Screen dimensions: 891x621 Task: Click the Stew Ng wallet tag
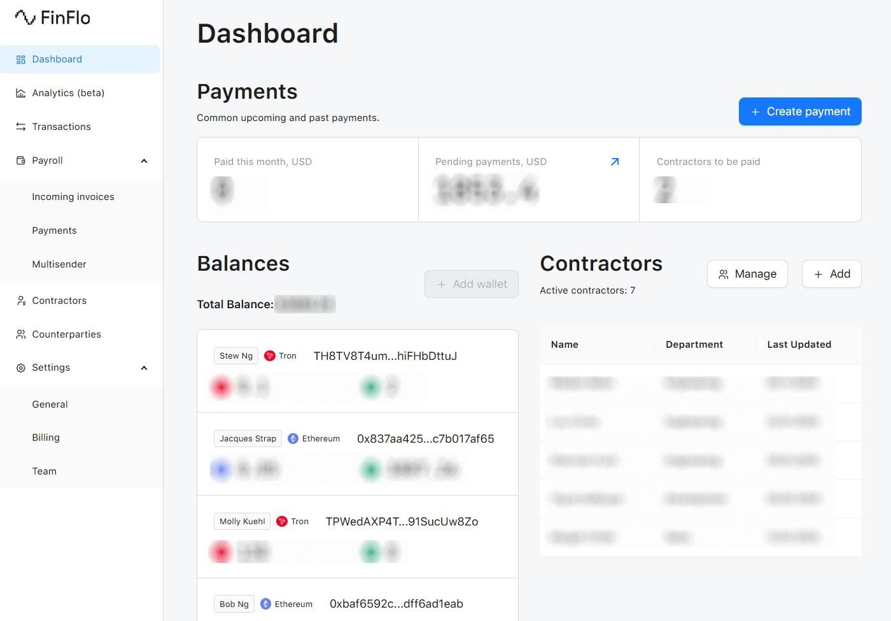tap(236, 356)
